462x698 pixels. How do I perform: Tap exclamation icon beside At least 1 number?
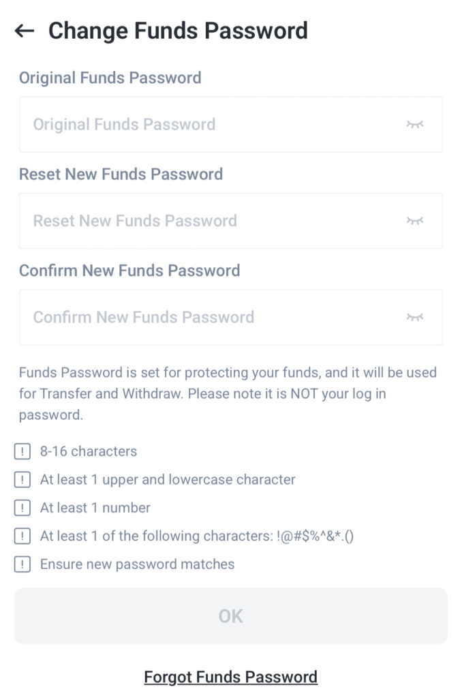coord(22,508)
